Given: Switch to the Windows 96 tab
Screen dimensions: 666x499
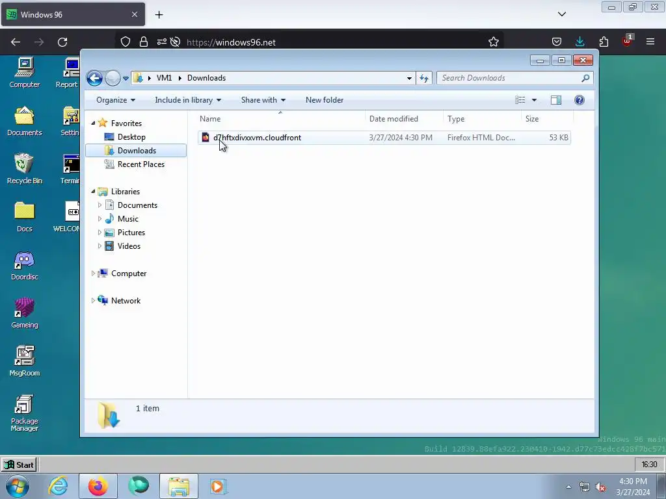Looking at the screenshot, I should [x=73, y=14].
